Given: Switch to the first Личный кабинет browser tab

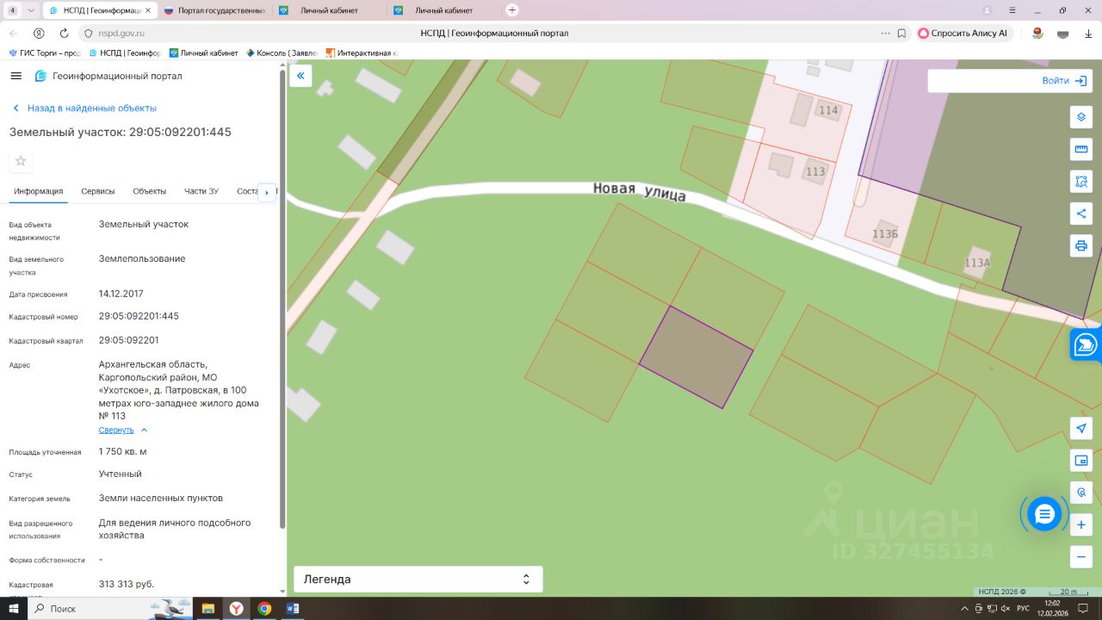Looking at the screenshot, I should click(329, 10).
